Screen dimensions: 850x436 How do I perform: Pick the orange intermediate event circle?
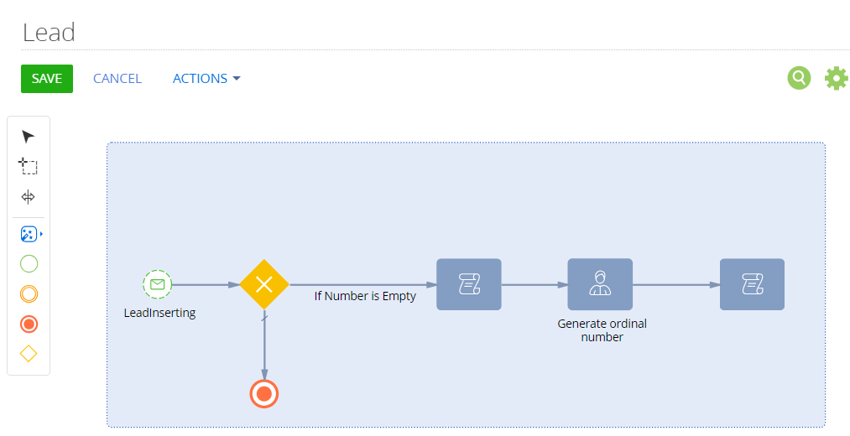click(29, 294)
